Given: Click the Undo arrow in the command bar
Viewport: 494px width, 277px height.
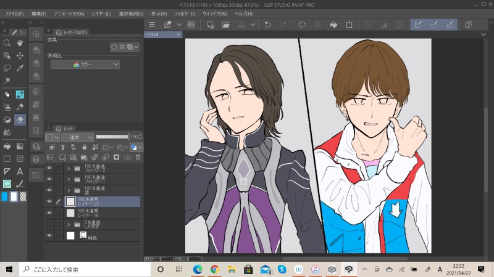Looking at the screenshot, I should click(267, 25).
